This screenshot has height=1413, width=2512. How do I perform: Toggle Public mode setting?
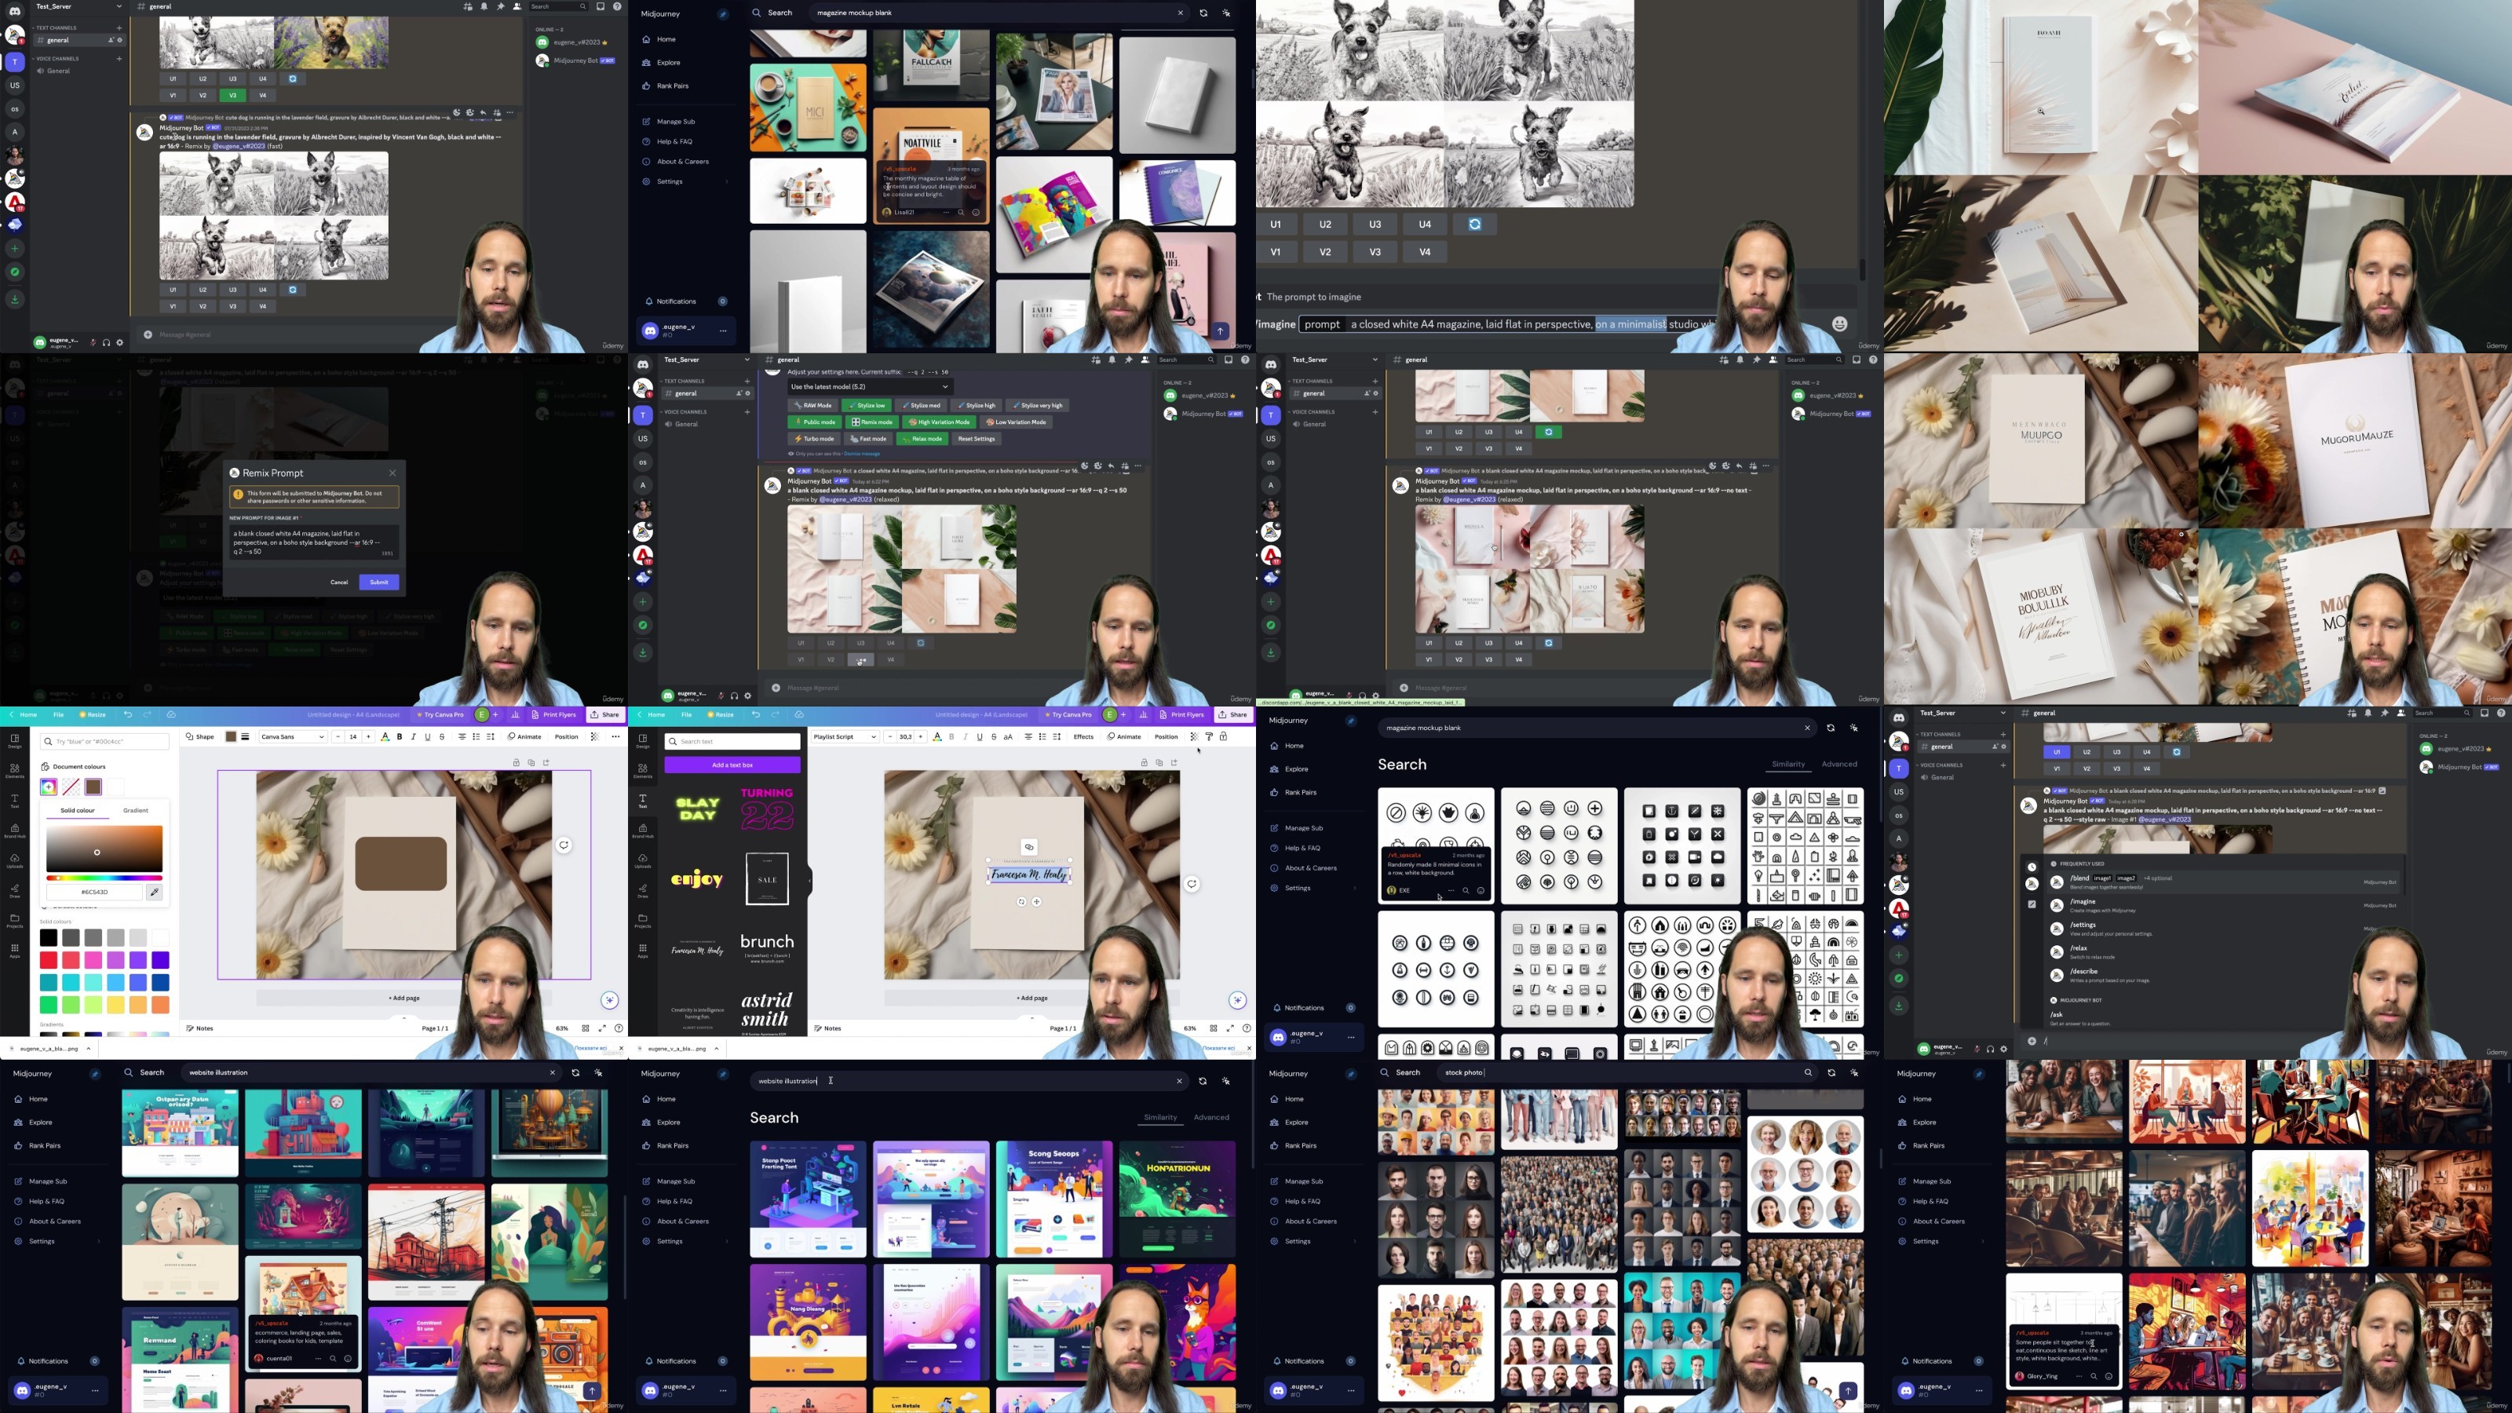814,422
